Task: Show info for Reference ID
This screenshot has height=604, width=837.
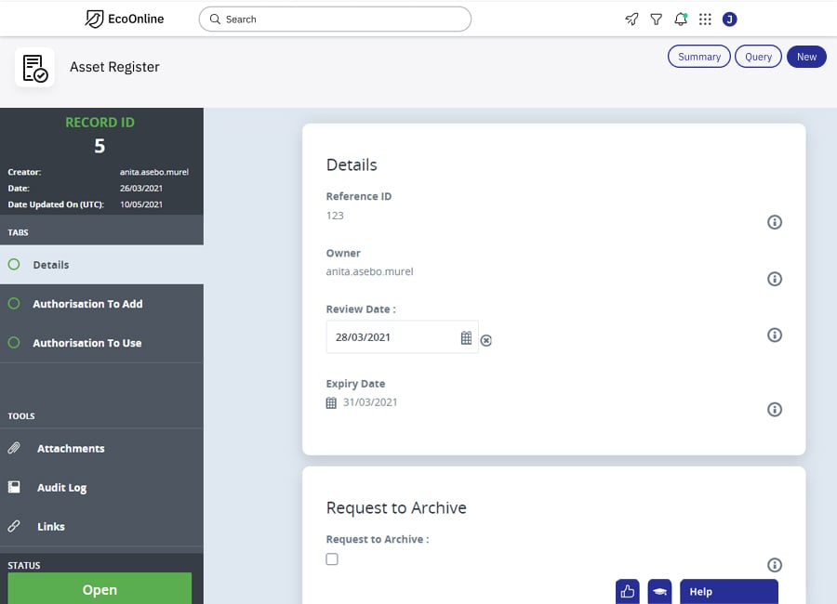Action: [774, 222]
